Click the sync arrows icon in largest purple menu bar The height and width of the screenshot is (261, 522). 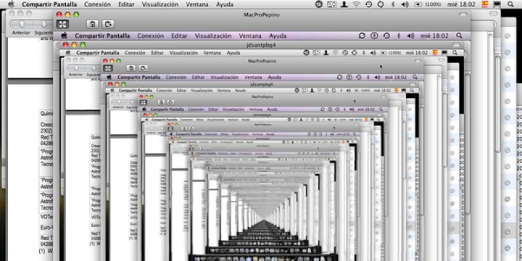coord(362,36)
